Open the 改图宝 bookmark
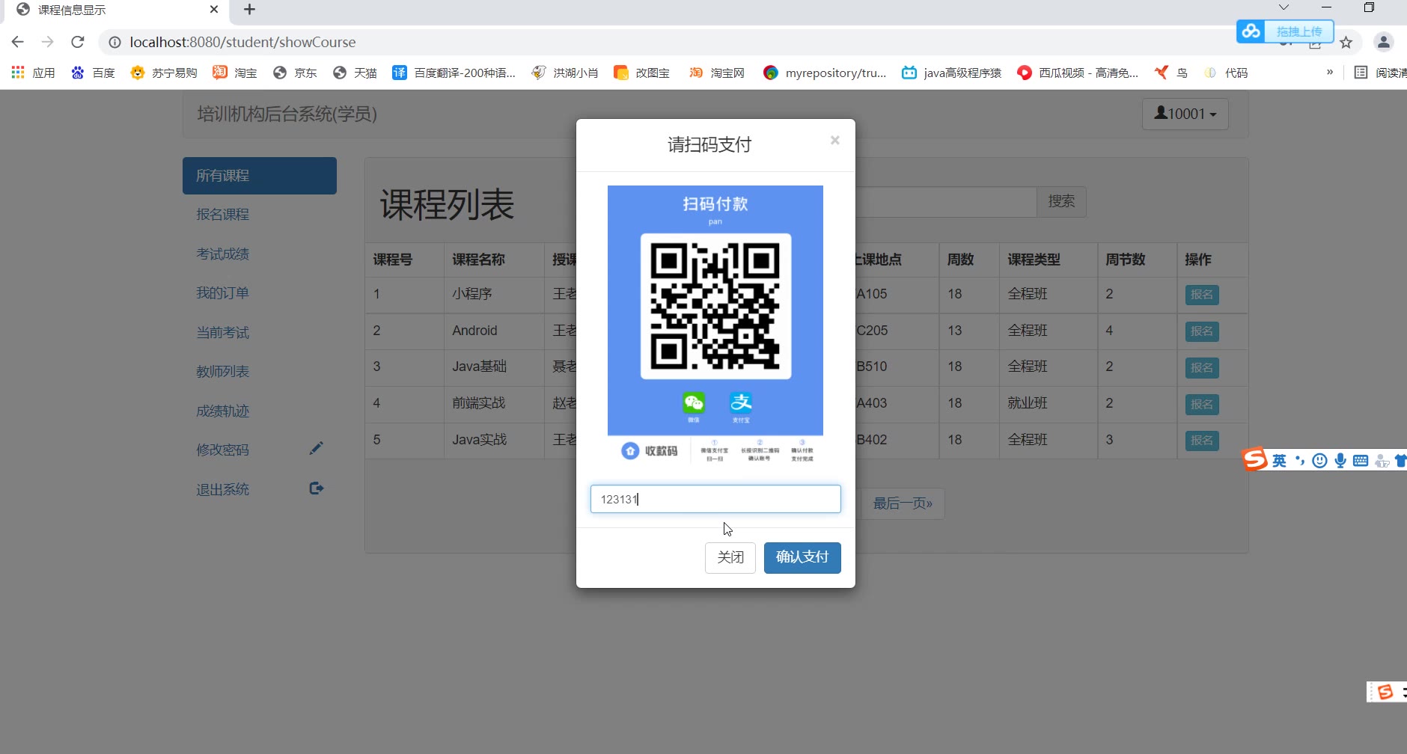Image resolution: width=1407 pixels, height=754 pixels. point(642,73)
